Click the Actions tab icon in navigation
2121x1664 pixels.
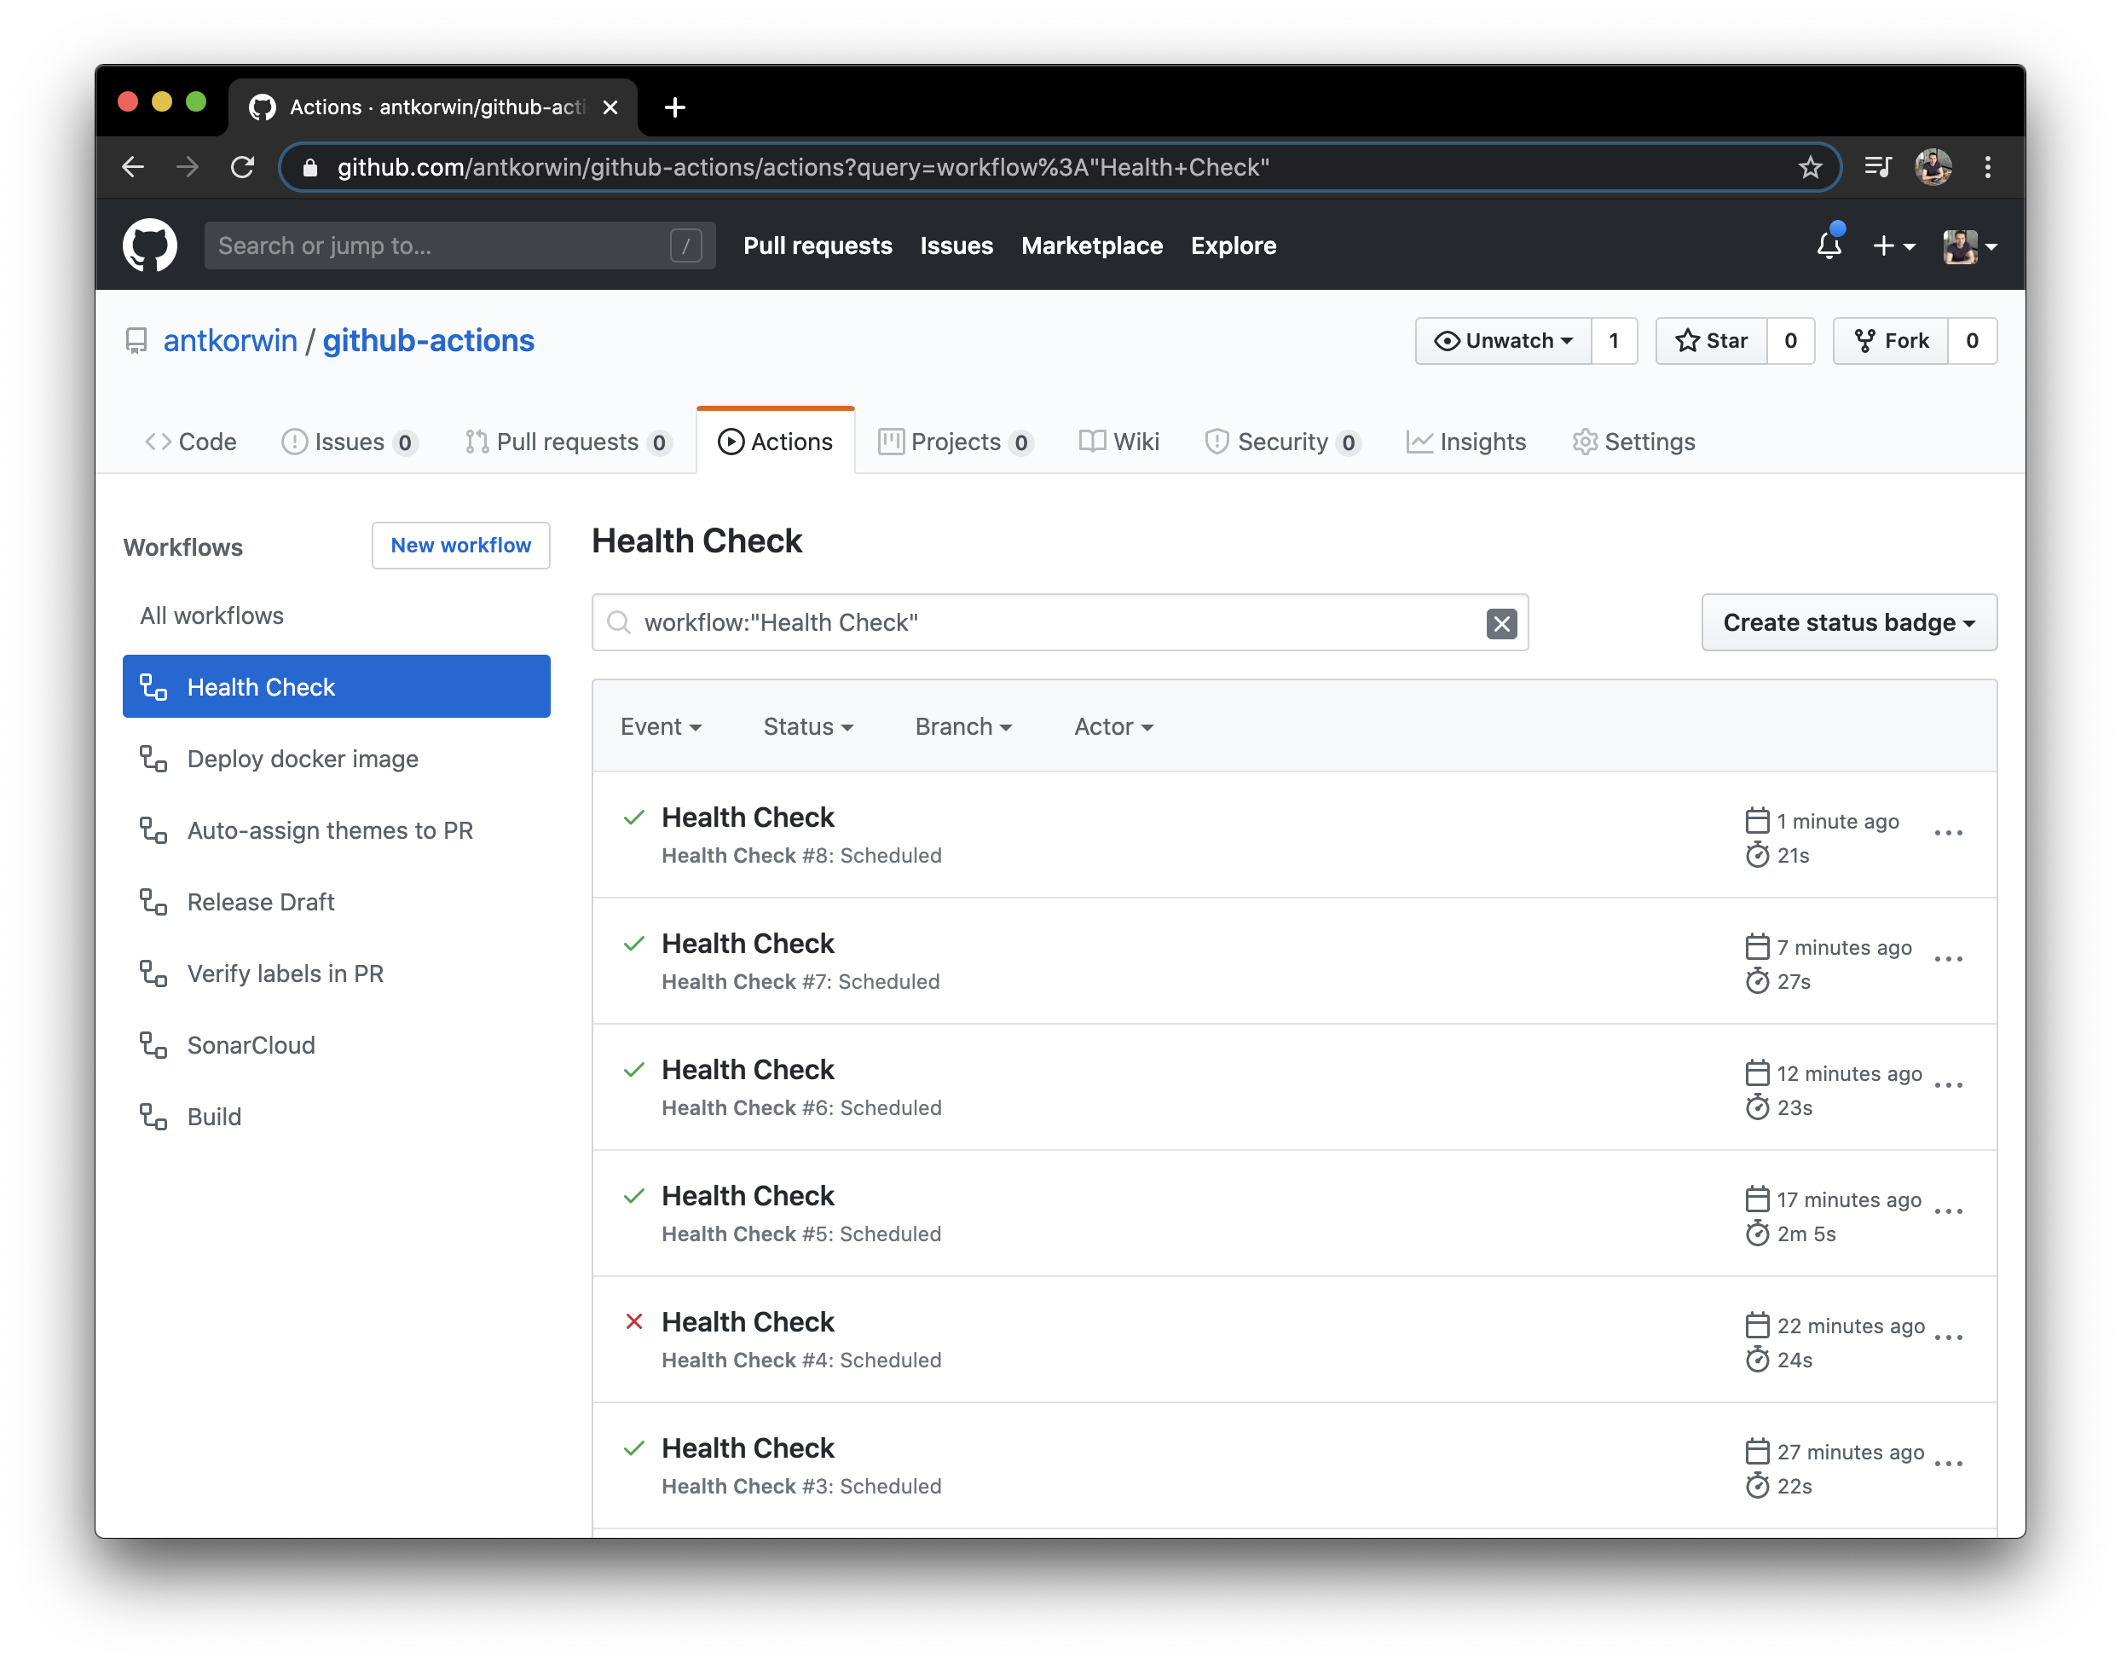pyautogui.click(x=725, y=442)
